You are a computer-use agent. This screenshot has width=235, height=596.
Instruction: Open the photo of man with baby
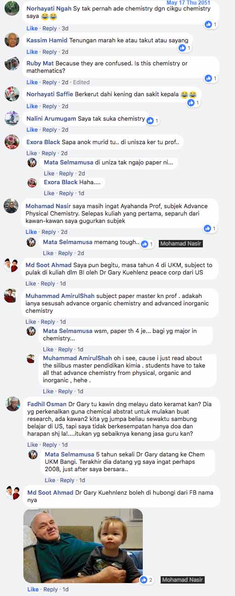pos(83,546)
